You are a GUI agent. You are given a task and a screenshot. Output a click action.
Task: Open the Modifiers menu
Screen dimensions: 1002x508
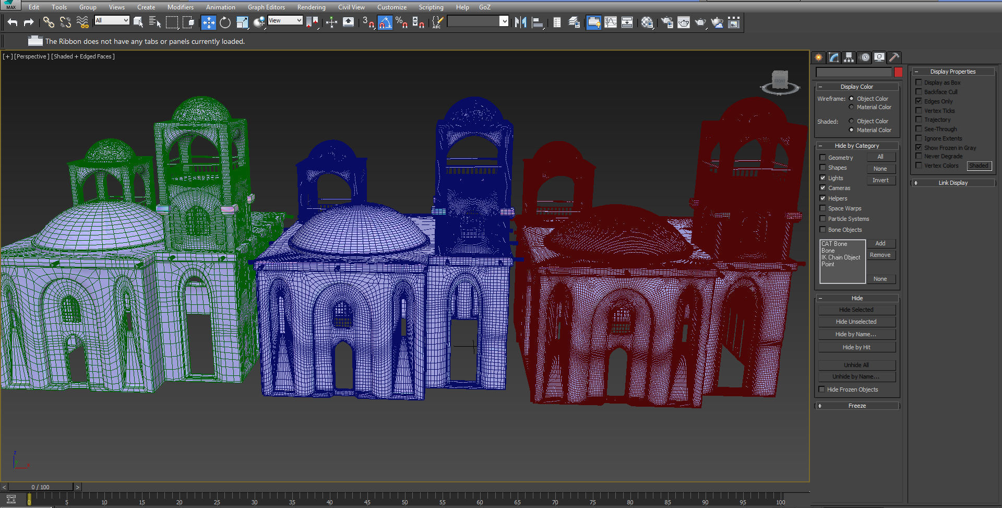[181, 7]
